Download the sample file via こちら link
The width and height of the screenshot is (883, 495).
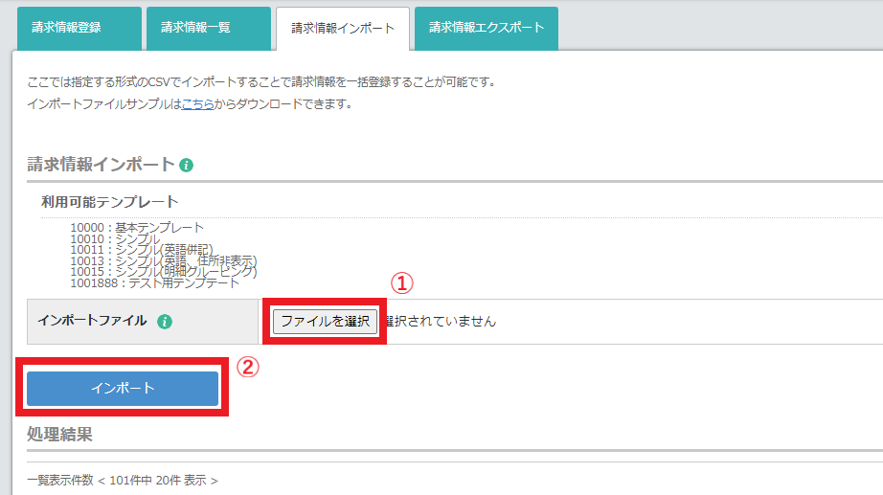[x=197, y=104]
